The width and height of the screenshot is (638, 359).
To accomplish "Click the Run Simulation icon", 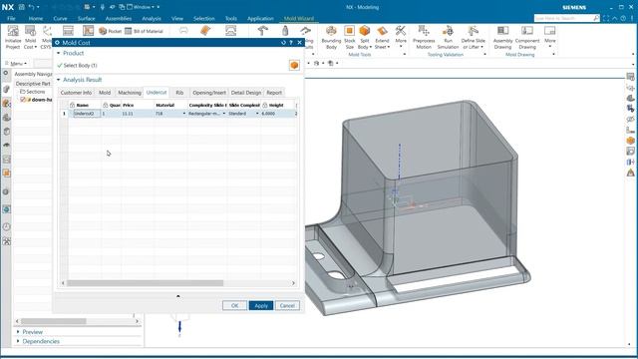I will click(x=448, y=31).
